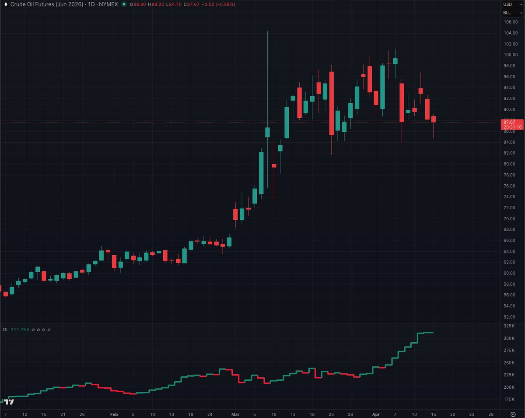Click the 52.00 price scale label
The image size is (525, 418).
click(x=509, y=317)
